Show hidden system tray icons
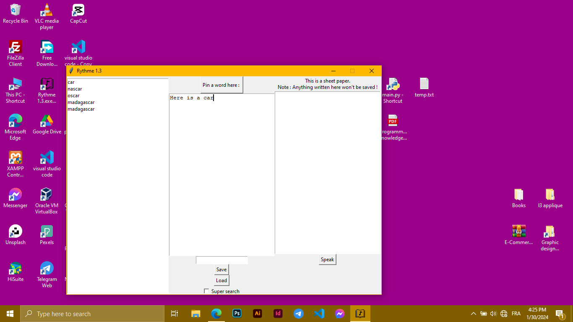 474,314
